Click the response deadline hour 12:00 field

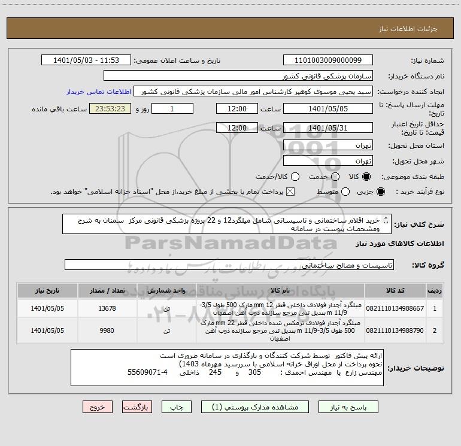coord(237,108)
